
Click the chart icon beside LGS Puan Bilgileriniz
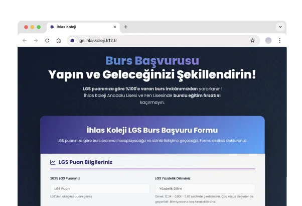point(53,162)
